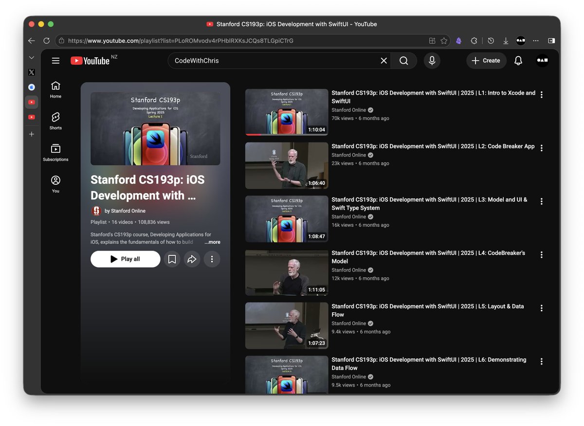Image resolution: width=584 pixels, height=426 pixels.
Task: Toggle the browser sidebar panel icon
Action: coord(551,41)
